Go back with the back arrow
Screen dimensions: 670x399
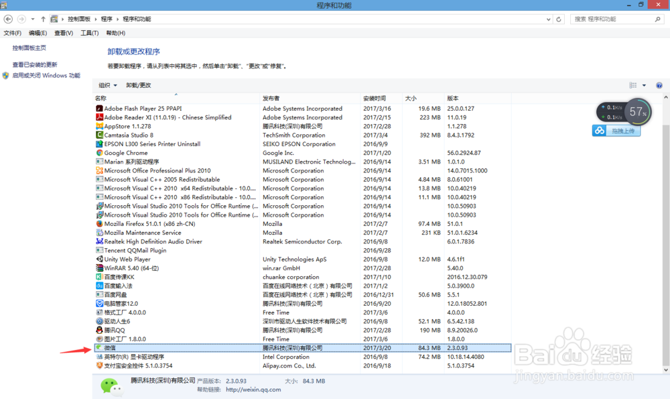click(8, 19)
